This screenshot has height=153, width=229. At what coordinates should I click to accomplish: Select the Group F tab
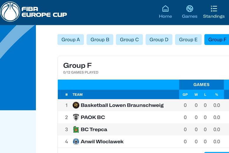tap(217, 40)
